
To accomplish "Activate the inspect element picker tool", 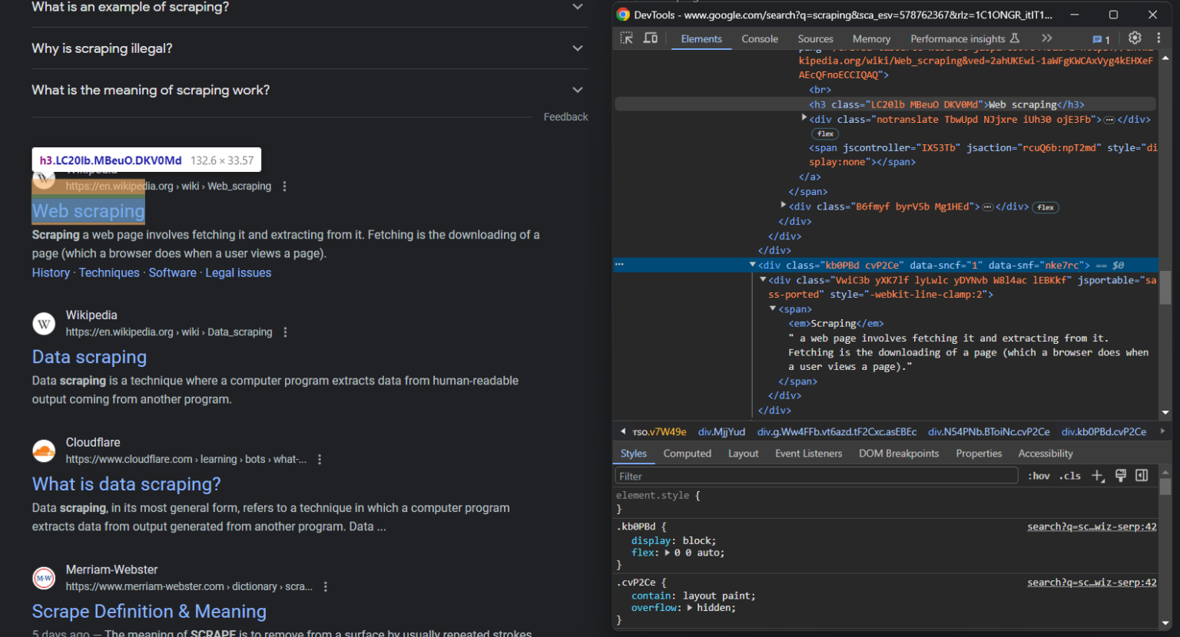I will tap(627, 38).
